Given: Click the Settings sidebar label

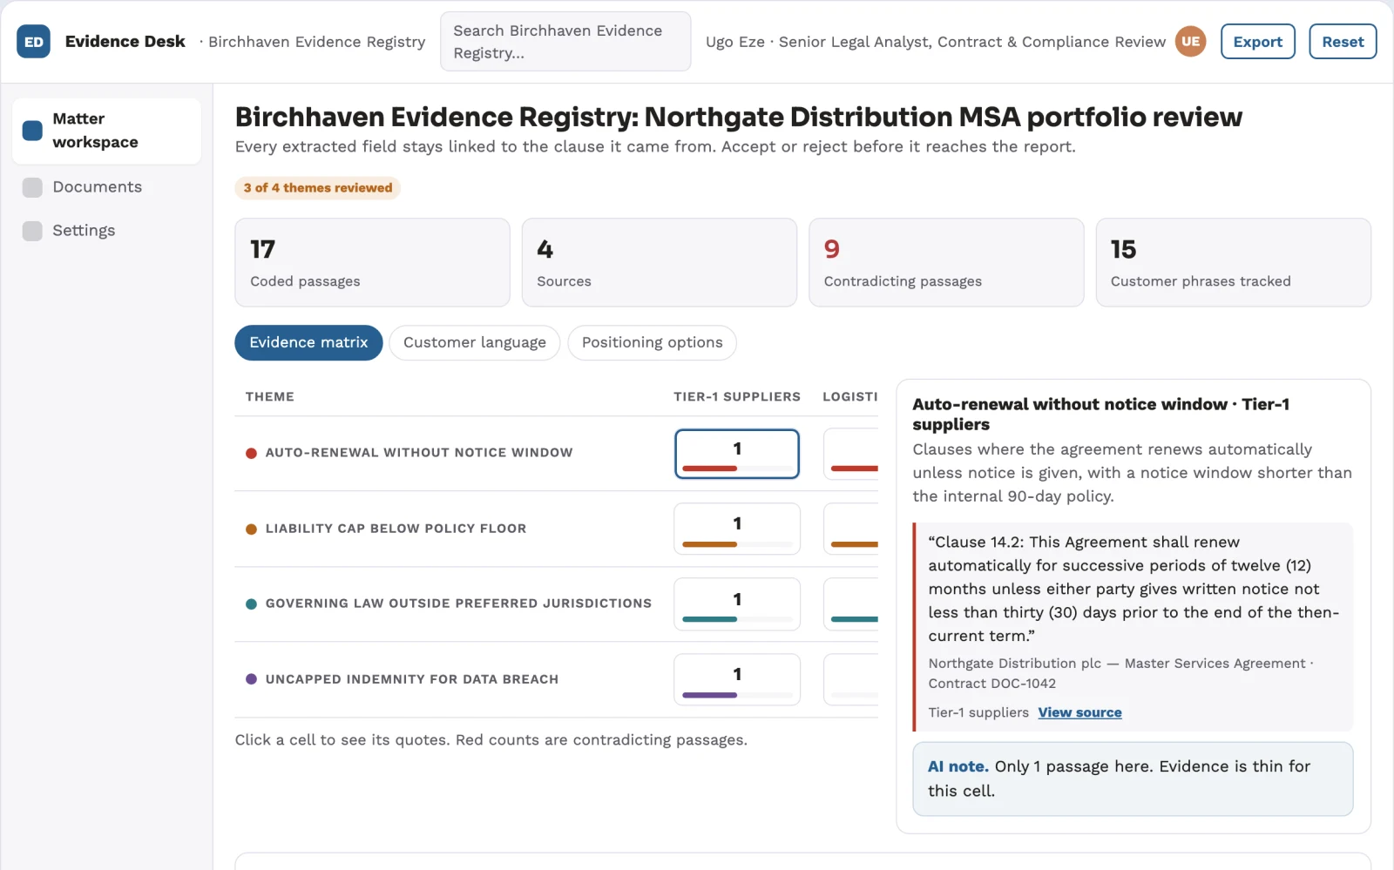Looking at the screenshot, I should point(84,231).
